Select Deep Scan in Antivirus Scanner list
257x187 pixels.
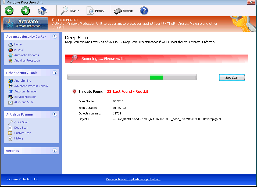pos(21,128)
